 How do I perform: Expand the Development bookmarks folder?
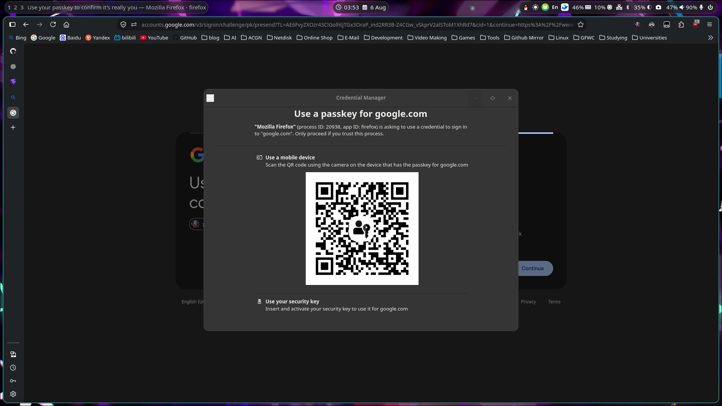(383, 38)
